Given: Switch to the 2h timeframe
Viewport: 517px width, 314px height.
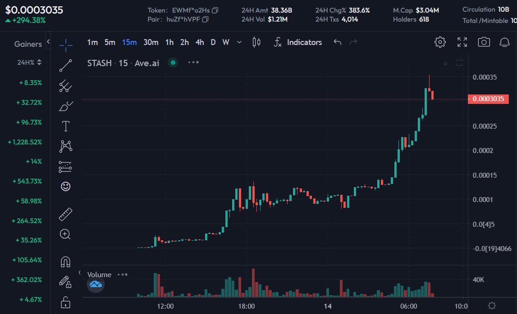Looking at the screenshot, I should pyautogui.click(x=184, y=42).
